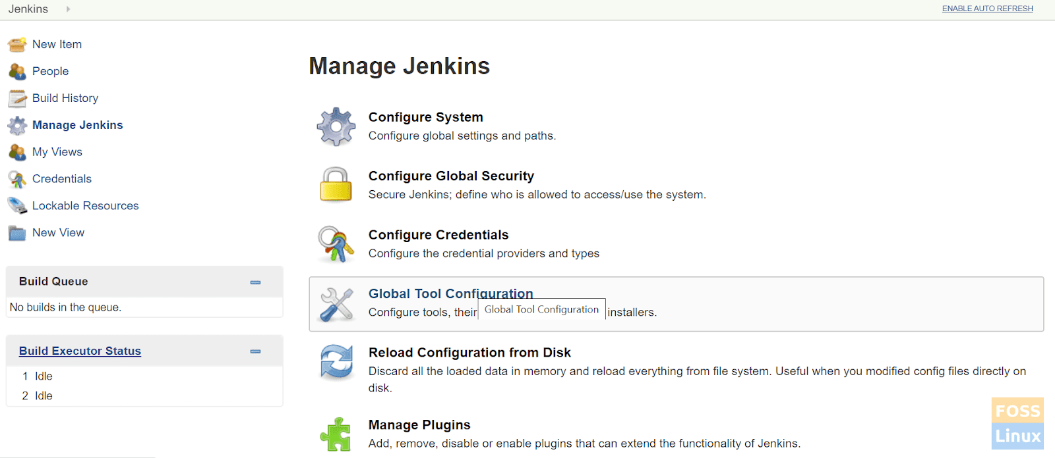Click 'Configure global settings and paths.' description
Screen dimensions: 1055x458
(x=462, y=136)
